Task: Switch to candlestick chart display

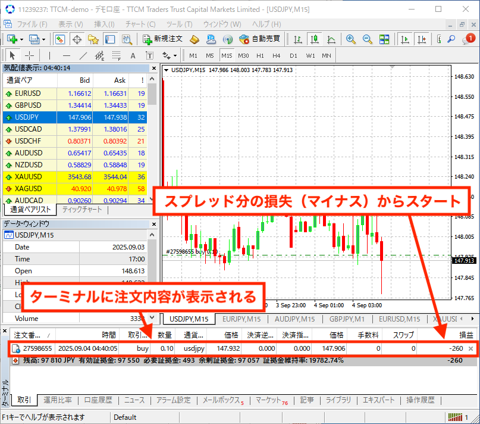Action: click(314, 39)
